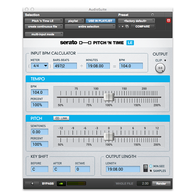Click the chain link icon in Pitch

pyautogui.click(x=57, y=118)
